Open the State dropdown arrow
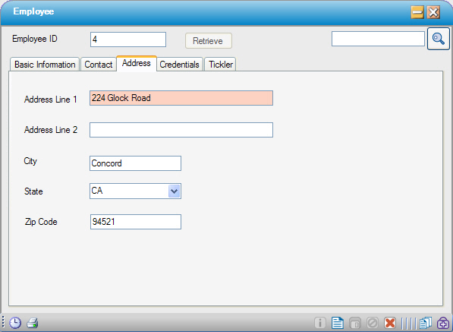The height and width of the screenshot is (332, 453). coord(174,191)
